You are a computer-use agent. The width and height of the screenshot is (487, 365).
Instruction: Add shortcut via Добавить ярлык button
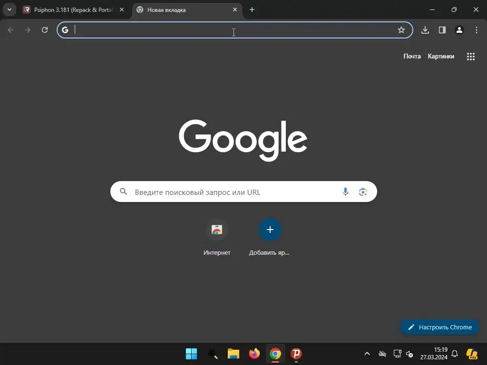(x=270, y=238)
